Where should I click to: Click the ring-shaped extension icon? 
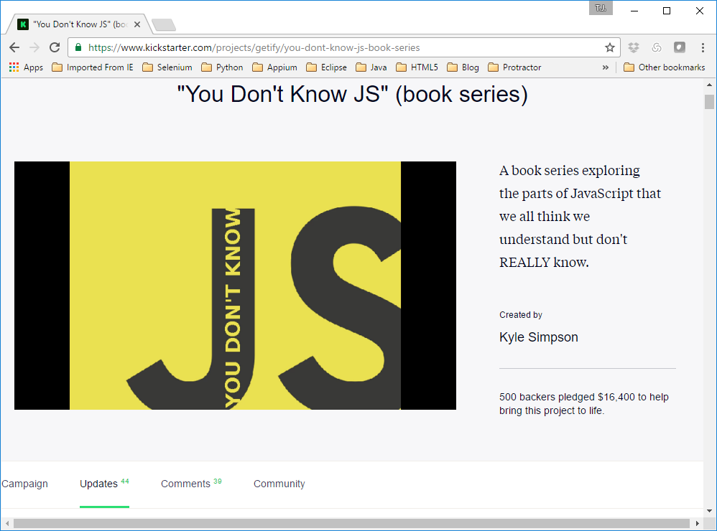tap(656, 47)
